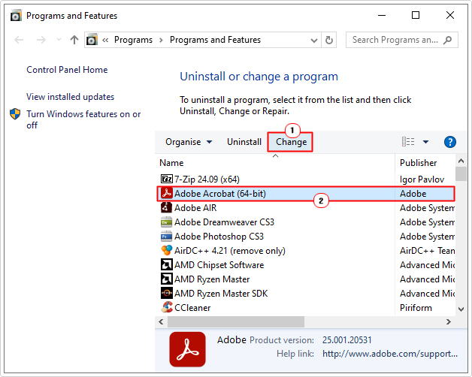
Task: Click the AMD Chipset Software icon
Action: pos(166,265)
